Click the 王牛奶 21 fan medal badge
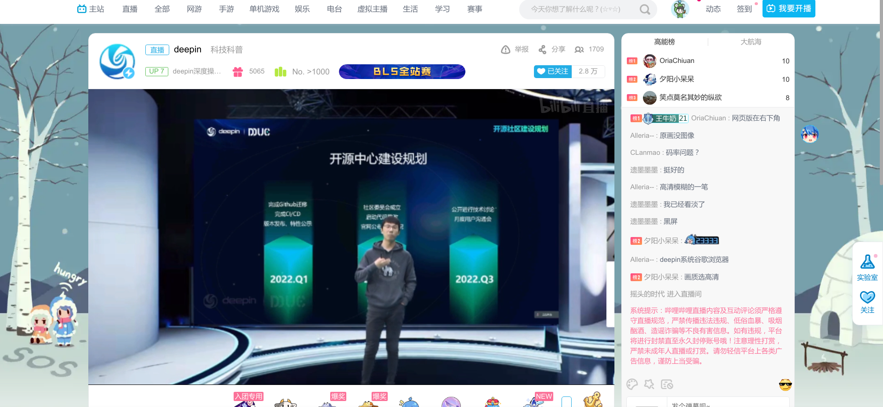 coord(665,119)
